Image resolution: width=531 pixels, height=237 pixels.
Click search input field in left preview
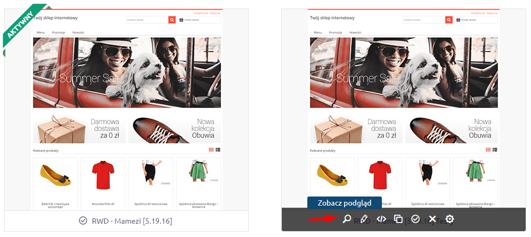click(x=147, y=20)
